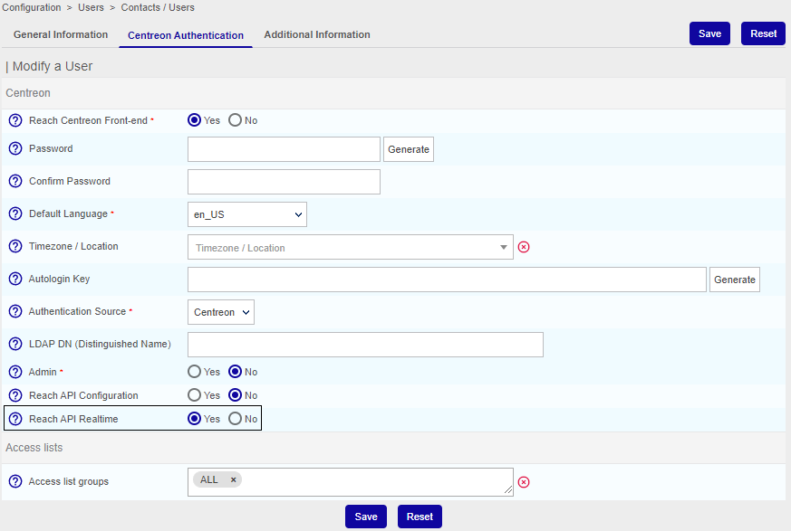Click help icon for LDAP DN
Viewport: 791px width, 531px height.
15,344
